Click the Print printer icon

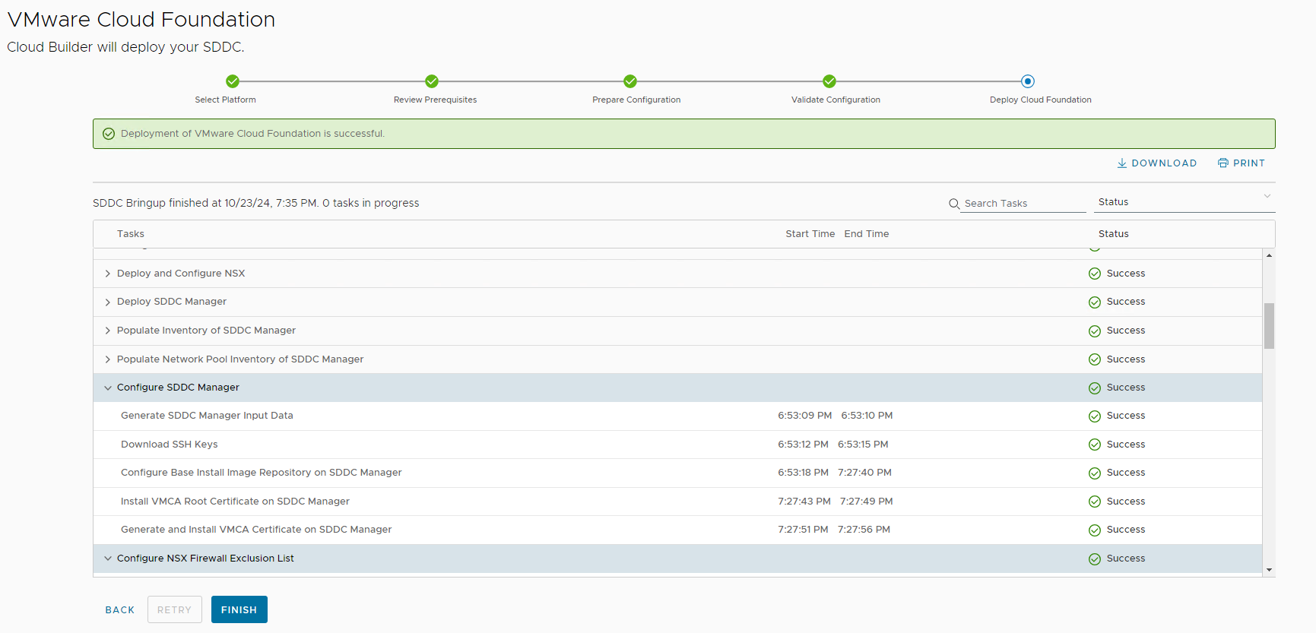(1222, 163)
